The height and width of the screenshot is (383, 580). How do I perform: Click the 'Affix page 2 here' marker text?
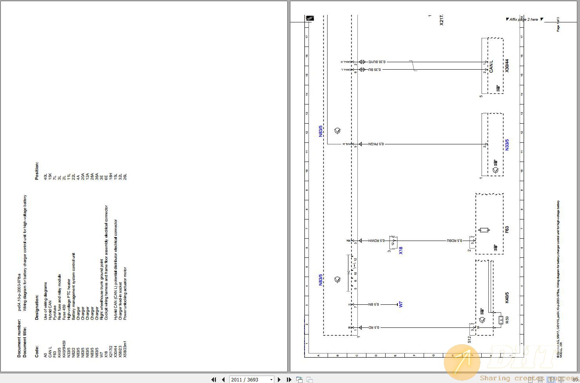click(x=524, y=19)
